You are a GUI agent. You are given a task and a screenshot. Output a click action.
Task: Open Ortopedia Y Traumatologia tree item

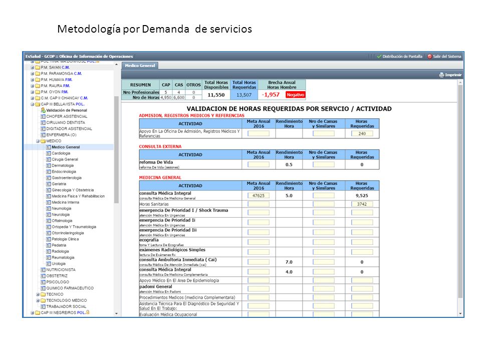(x=74, y=227)
